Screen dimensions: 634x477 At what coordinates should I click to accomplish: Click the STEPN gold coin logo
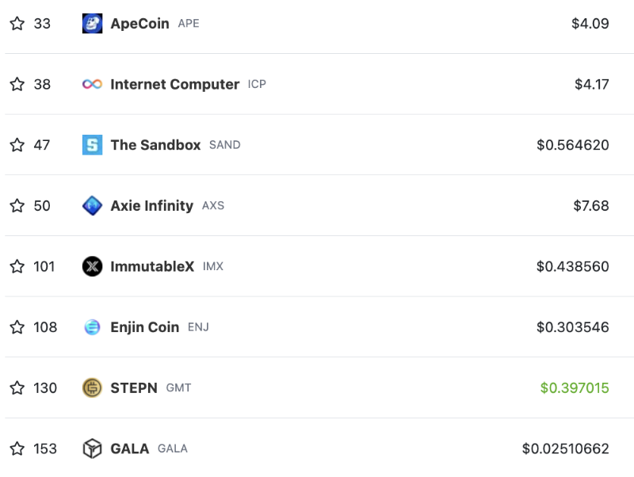click(92, 387)
